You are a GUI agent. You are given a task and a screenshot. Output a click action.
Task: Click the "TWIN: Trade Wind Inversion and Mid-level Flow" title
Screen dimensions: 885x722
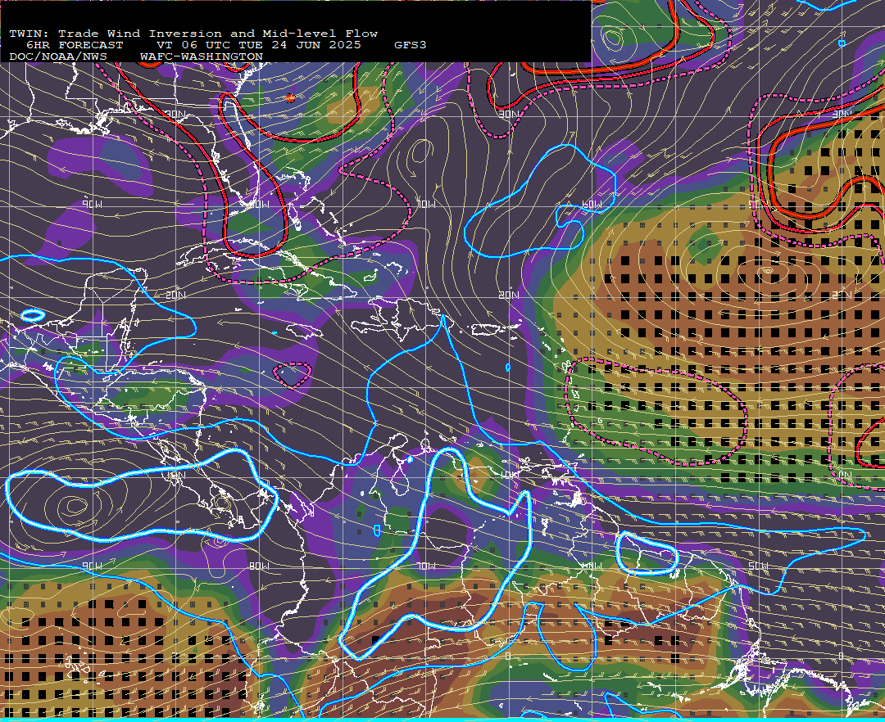coord(193,34)
